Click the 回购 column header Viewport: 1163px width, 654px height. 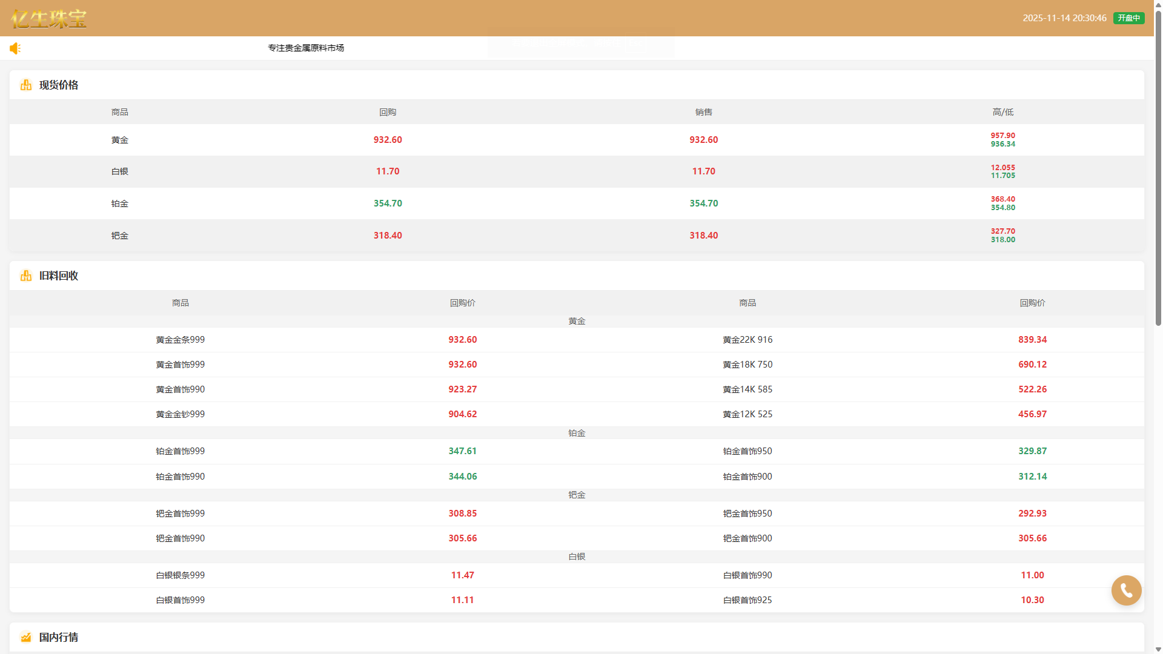click(388, 112)
